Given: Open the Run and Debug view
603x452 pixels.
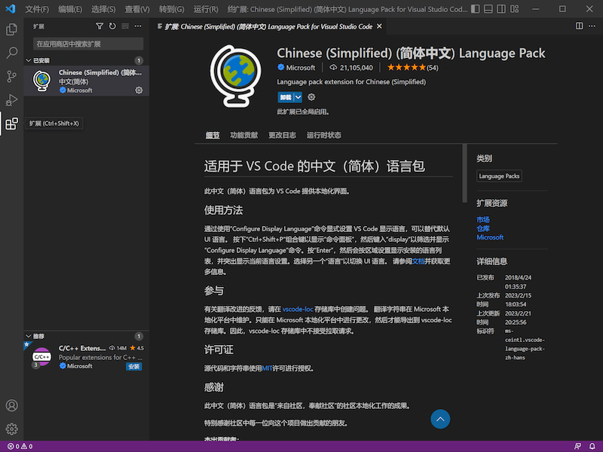Looking at the screenshot, I should tap(11, 100).
